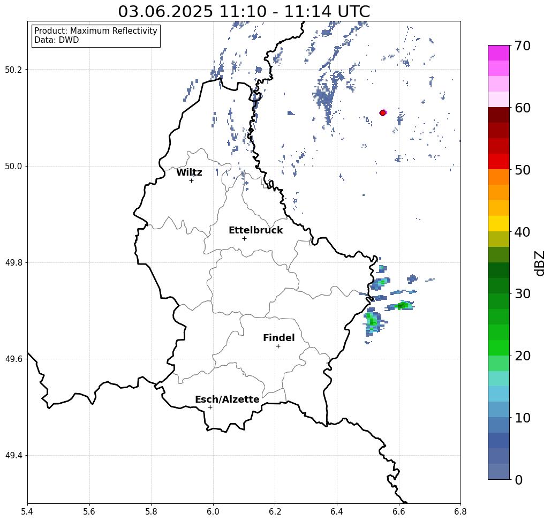Click the 0 dBZ colorbar tick label
The width and height of the screenshot is (551, 521).
[x=518, y=480]
